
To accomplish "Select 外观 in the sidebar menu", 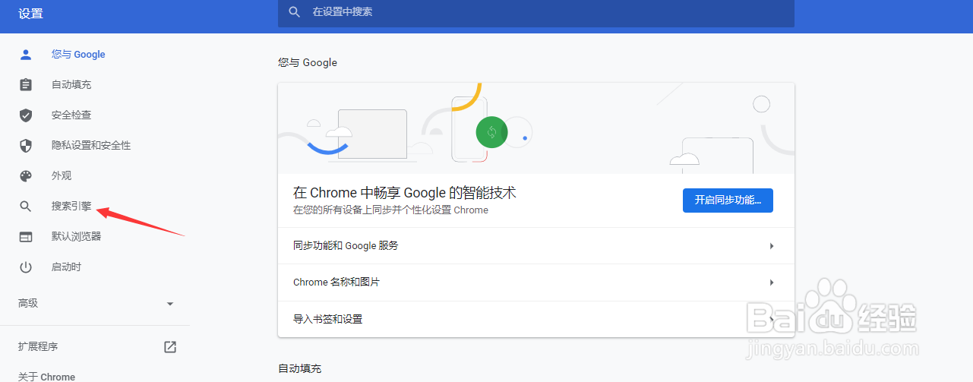I will tap(62, 175).
